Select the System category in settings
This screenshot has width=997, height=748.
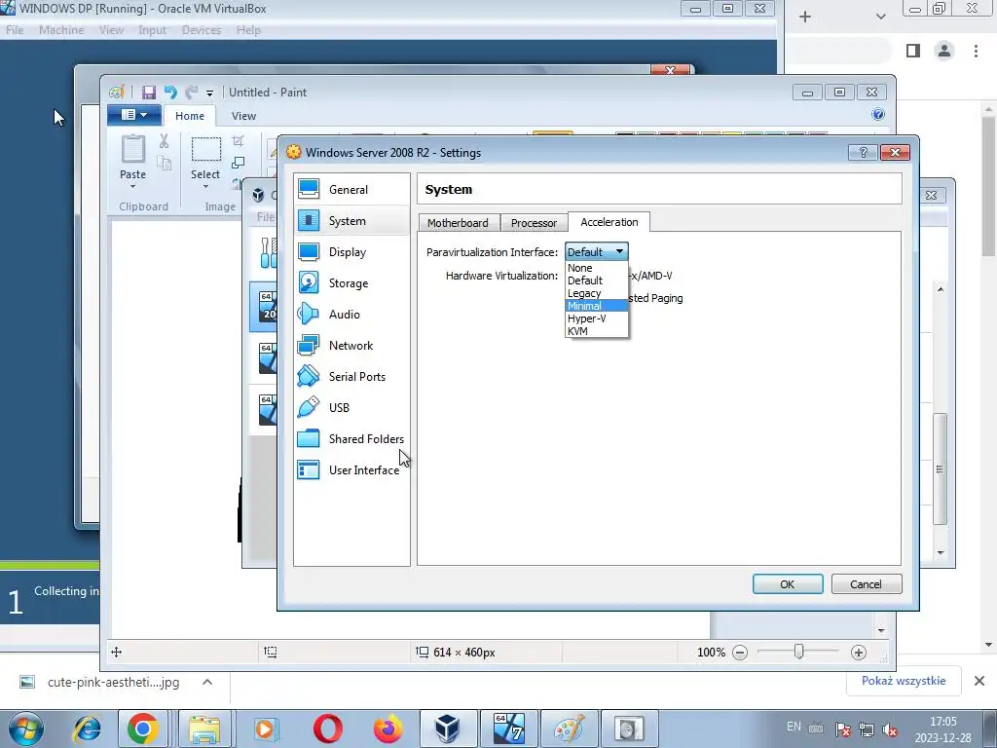[x=351, y=221]
